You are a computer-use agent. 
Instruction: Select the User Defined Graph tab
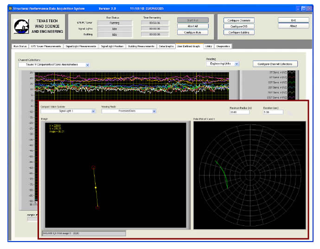[189, 46]
